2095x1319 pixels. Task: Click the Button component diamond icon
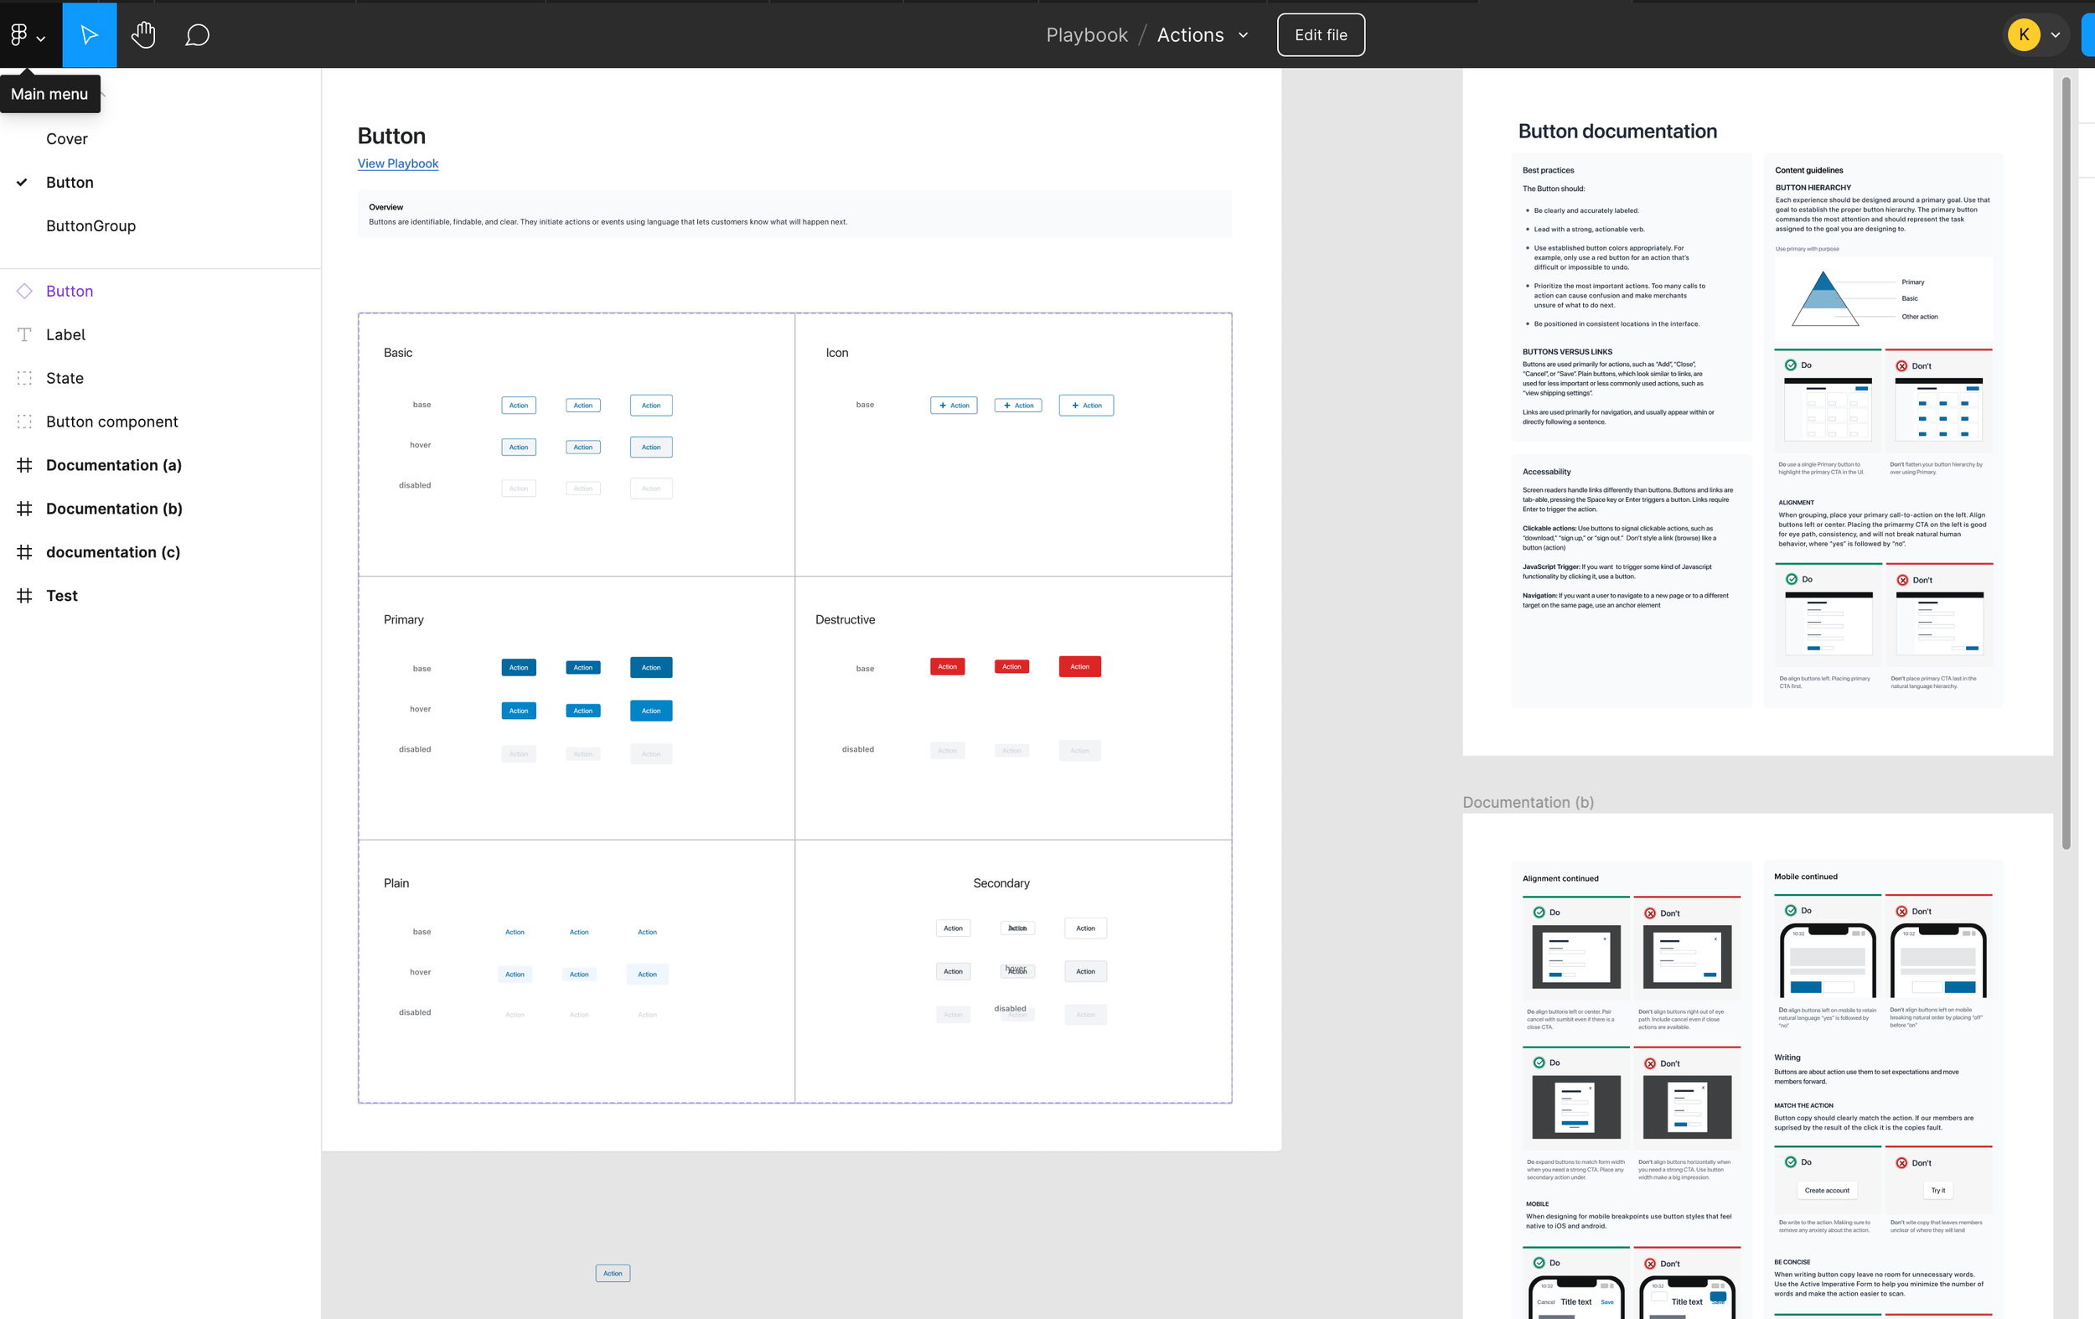click(24, 291)
